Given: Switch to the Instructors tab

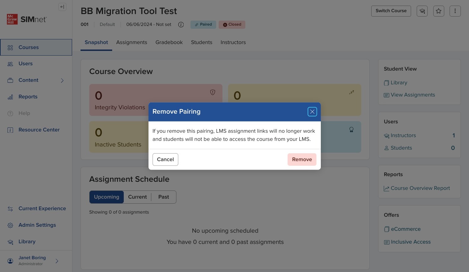Looking at the screenshot, I should (233, 42).
